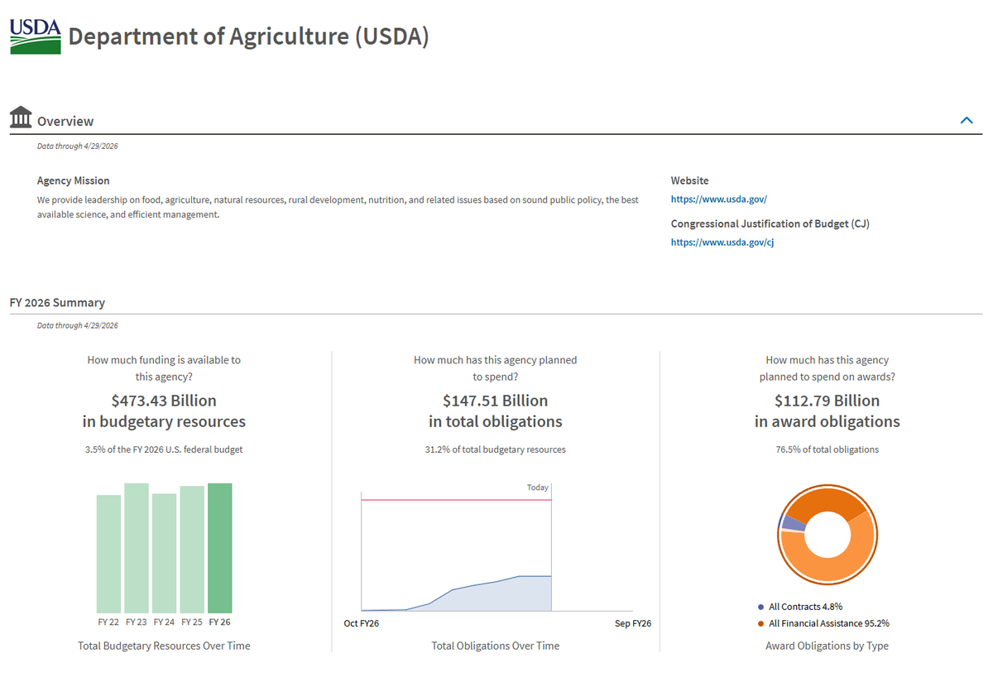Click the 'All Contracts 4.8%' legend text
Screen dimensions: 993x687
(x=805, y=607)
